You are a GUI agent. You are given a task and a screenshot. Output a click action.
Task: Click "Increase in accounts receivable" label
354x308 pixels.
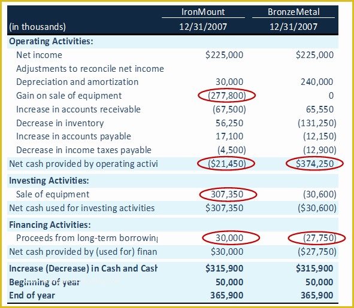(x=78, y=109)
